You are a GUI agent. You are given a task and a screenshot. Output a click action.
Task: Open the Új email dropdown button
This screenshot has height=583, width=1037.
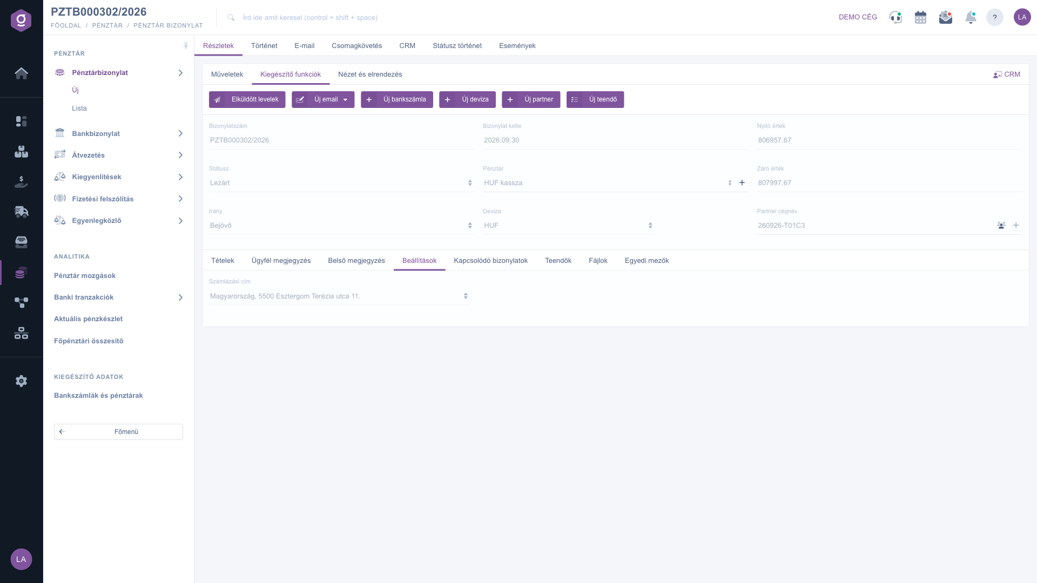coord(323,100)
